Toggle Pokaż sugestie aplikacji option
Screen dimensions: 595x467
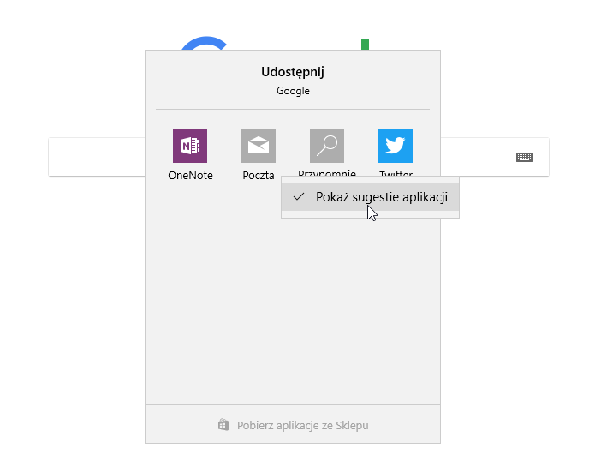[x=370, y=197]
